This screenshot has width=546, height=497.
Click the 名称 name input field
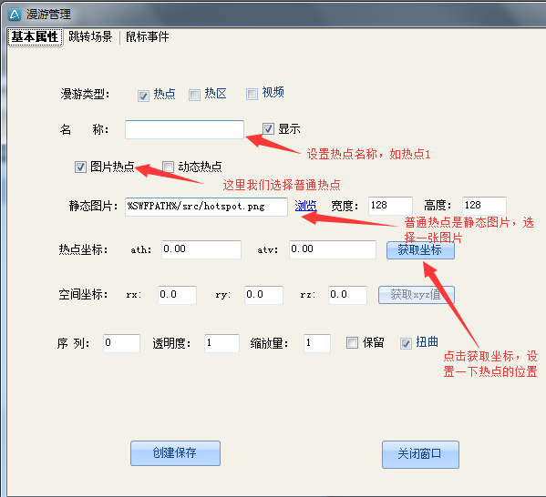184,130
